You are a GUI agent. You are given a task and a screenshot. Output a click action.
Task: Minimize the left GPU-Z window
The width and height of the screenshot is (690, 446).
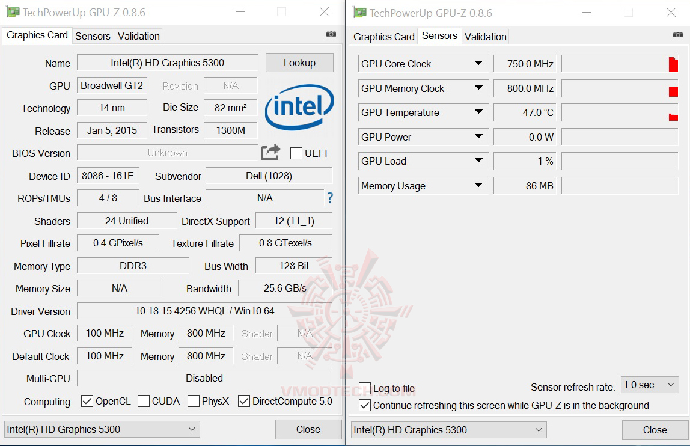pyautogui.click(x=240, y=12)
